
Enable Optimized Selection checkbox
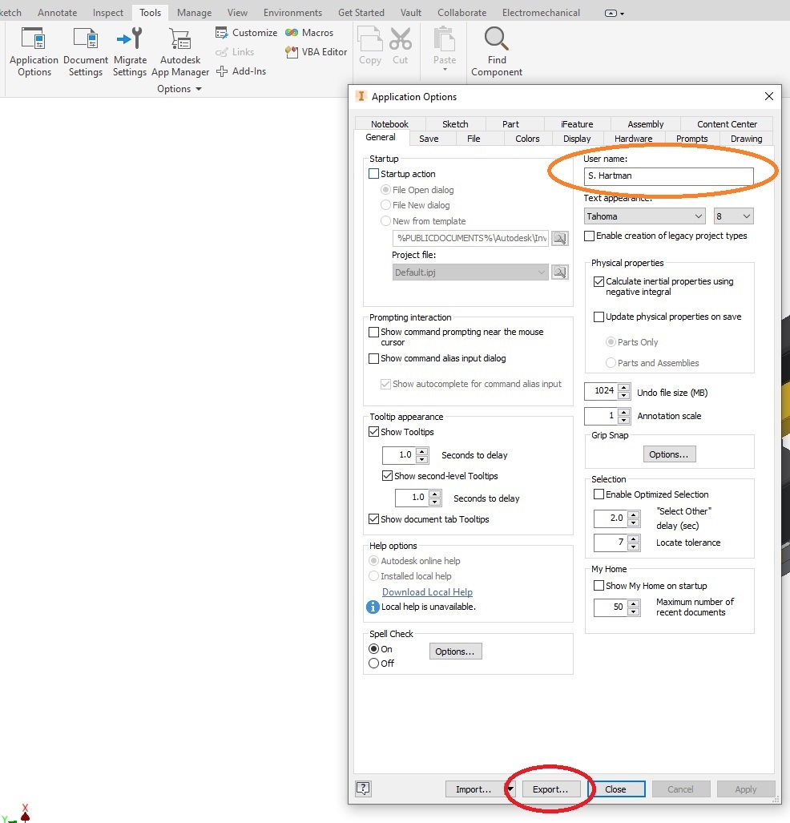pyautogui.click(x=599, y=494)
